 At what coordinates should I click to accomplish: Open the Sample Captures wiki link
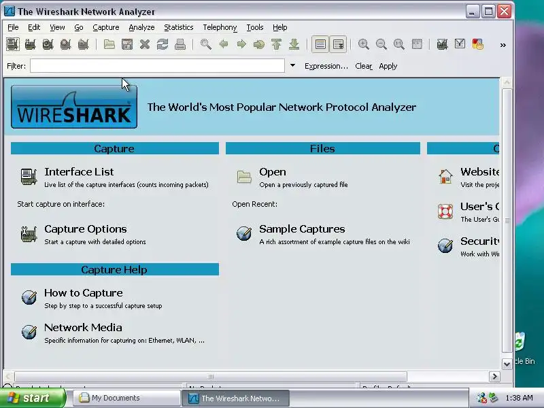[302, 229]
